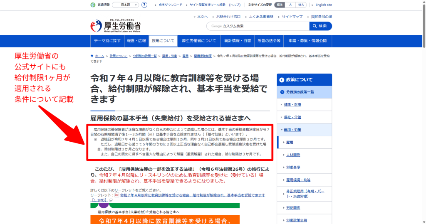Open the 日本語 language dropdown
Screen dimensions: 426x224
pos(126,5)
